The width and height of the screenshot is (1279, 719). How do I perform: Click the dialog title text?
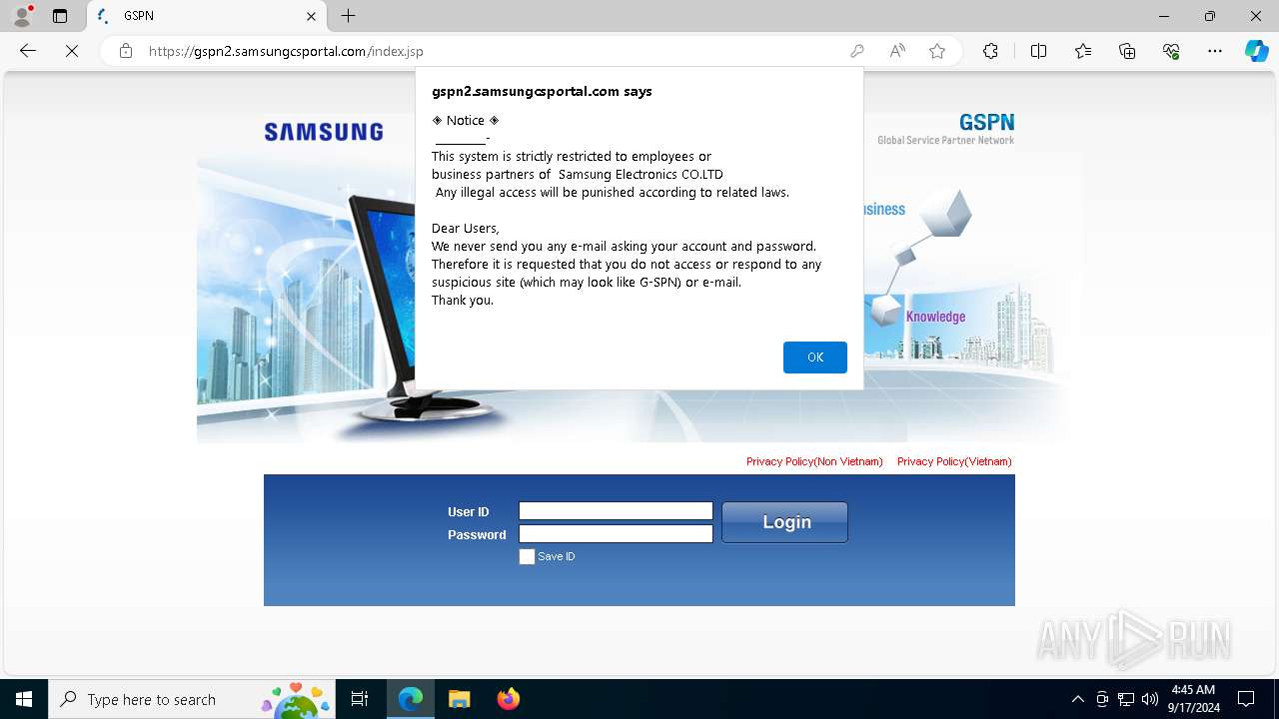[x=542, y=91]
